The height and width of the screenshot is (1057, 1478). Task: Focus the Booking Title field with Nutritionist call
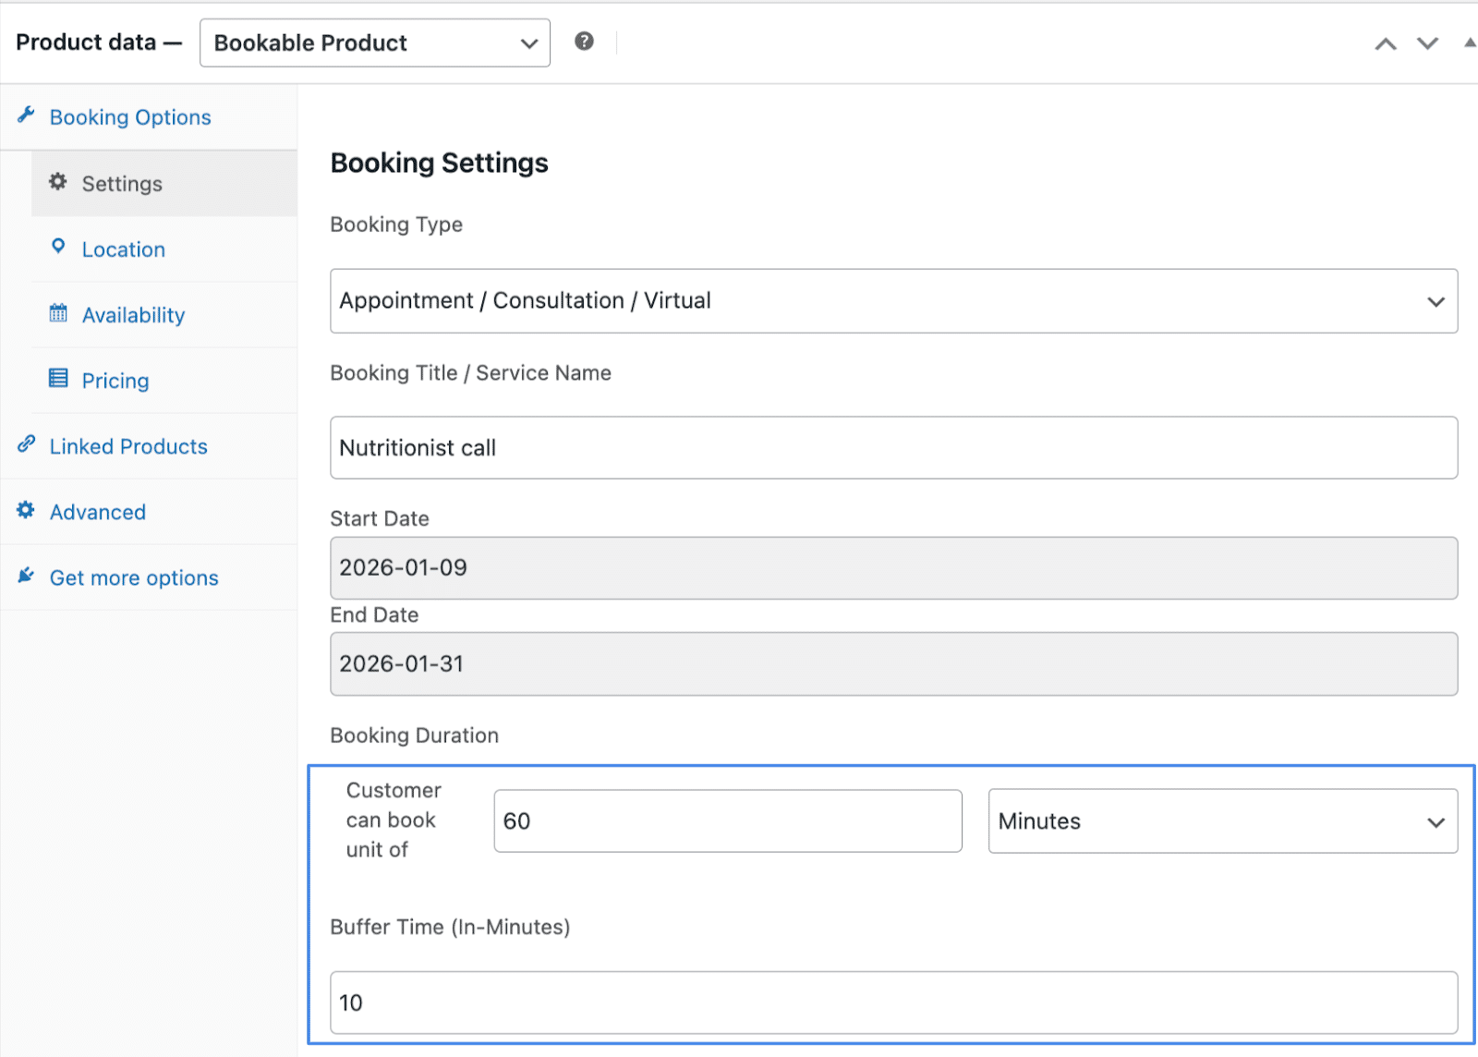point(894,448)
